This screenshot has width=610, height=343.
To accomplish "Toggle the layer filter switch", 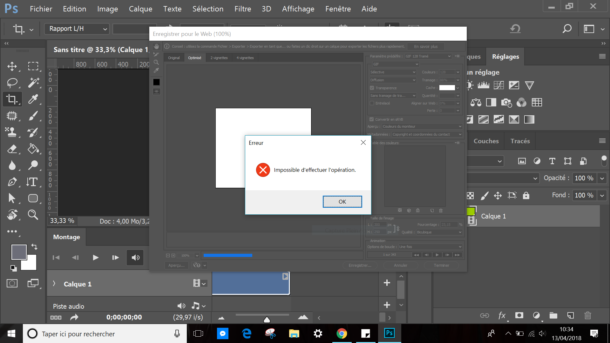I will [x=604, y=161].
